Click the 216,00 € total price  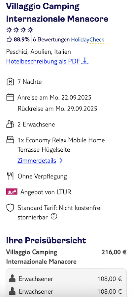pos(114,252)
